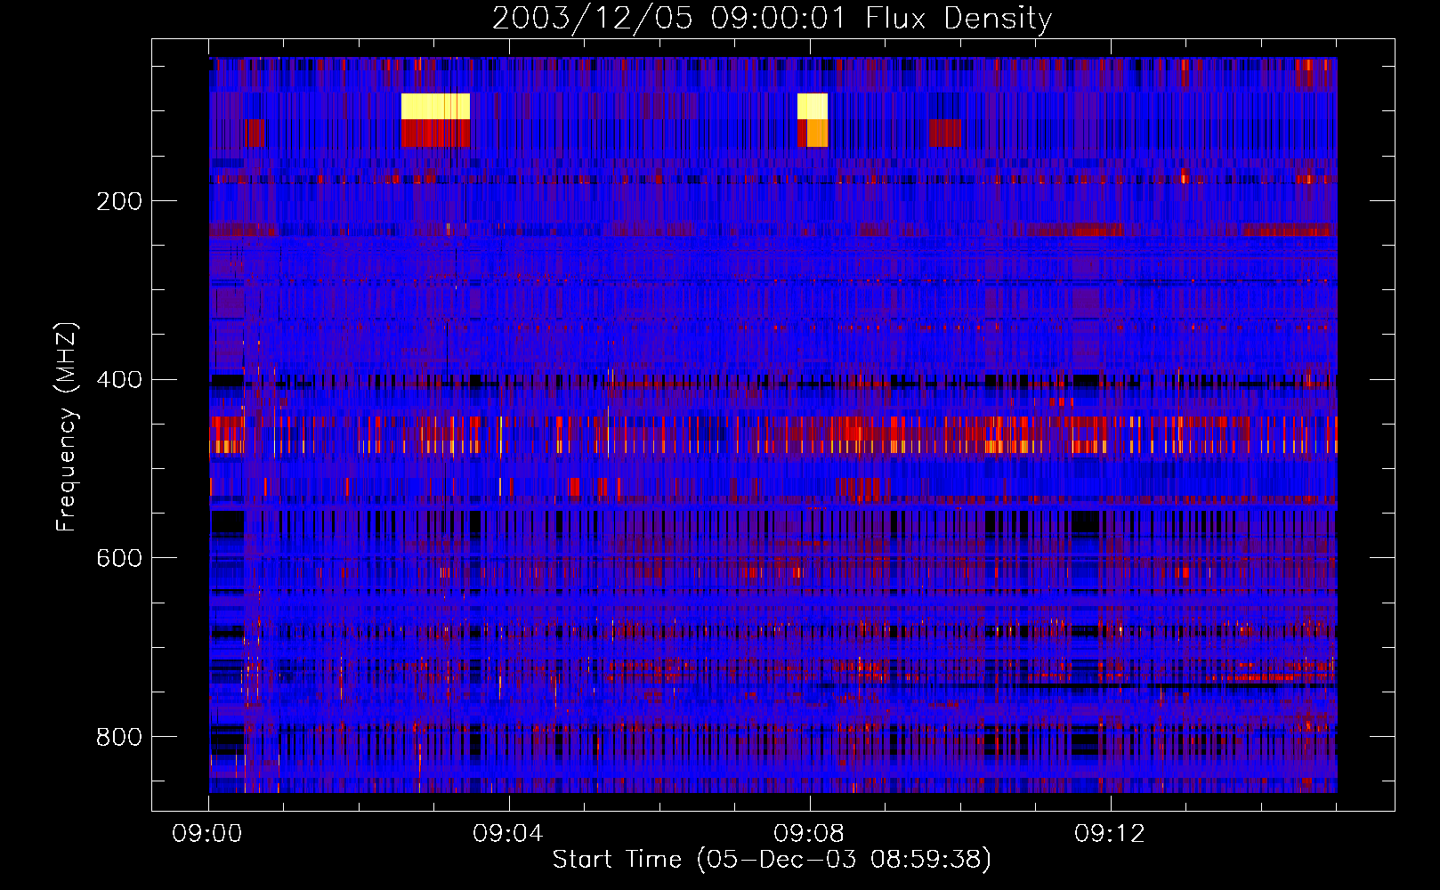Click the 09:04 time tick label
This screenshot has width=1440, height=890.
[x=508, y=834]
